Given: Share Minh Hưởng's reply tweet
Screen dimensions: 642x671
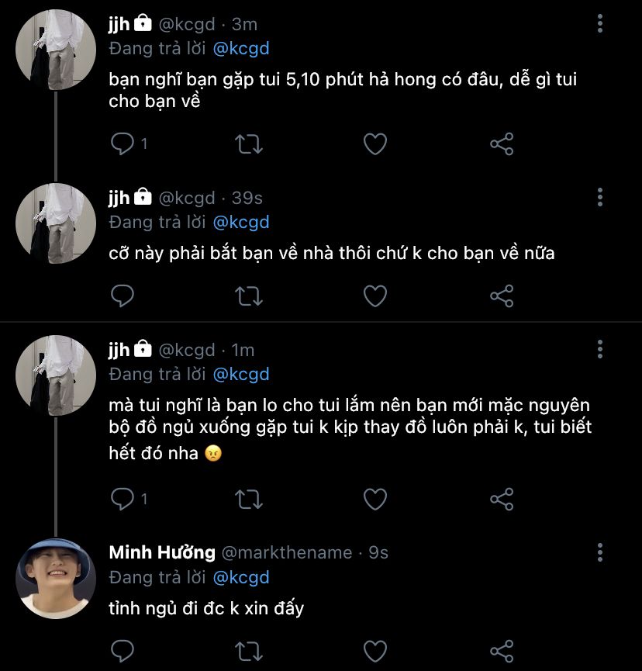Looking at the screenshot, I should pos(502,650).
